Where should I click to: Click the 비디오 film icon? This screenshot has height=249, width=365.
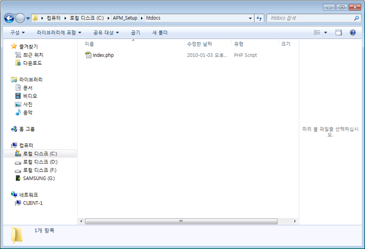[x=18, y=96]
